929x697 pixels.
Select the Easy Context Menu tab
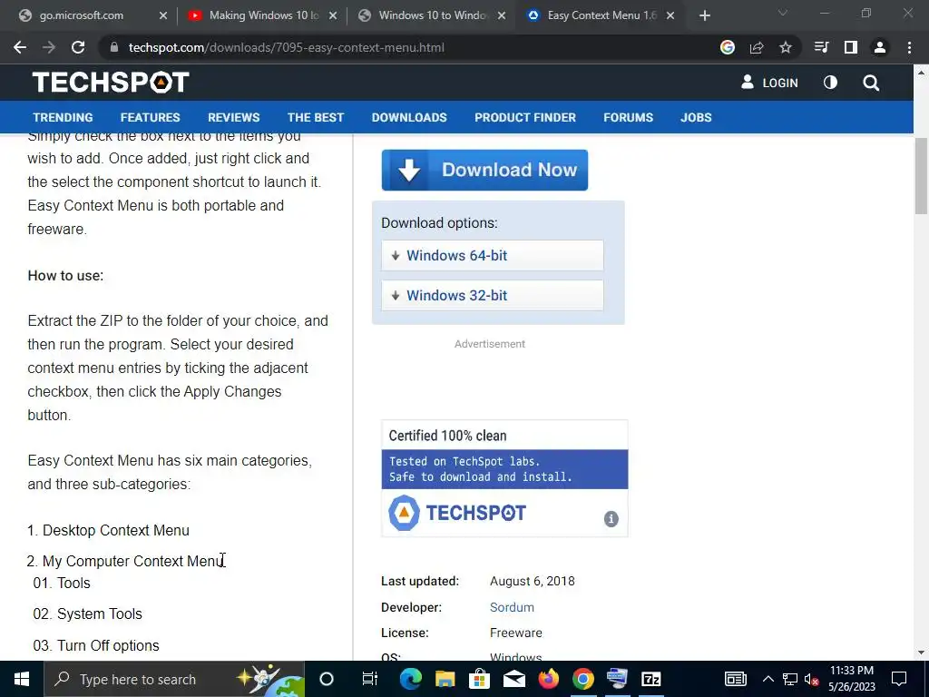coord(602,15)
